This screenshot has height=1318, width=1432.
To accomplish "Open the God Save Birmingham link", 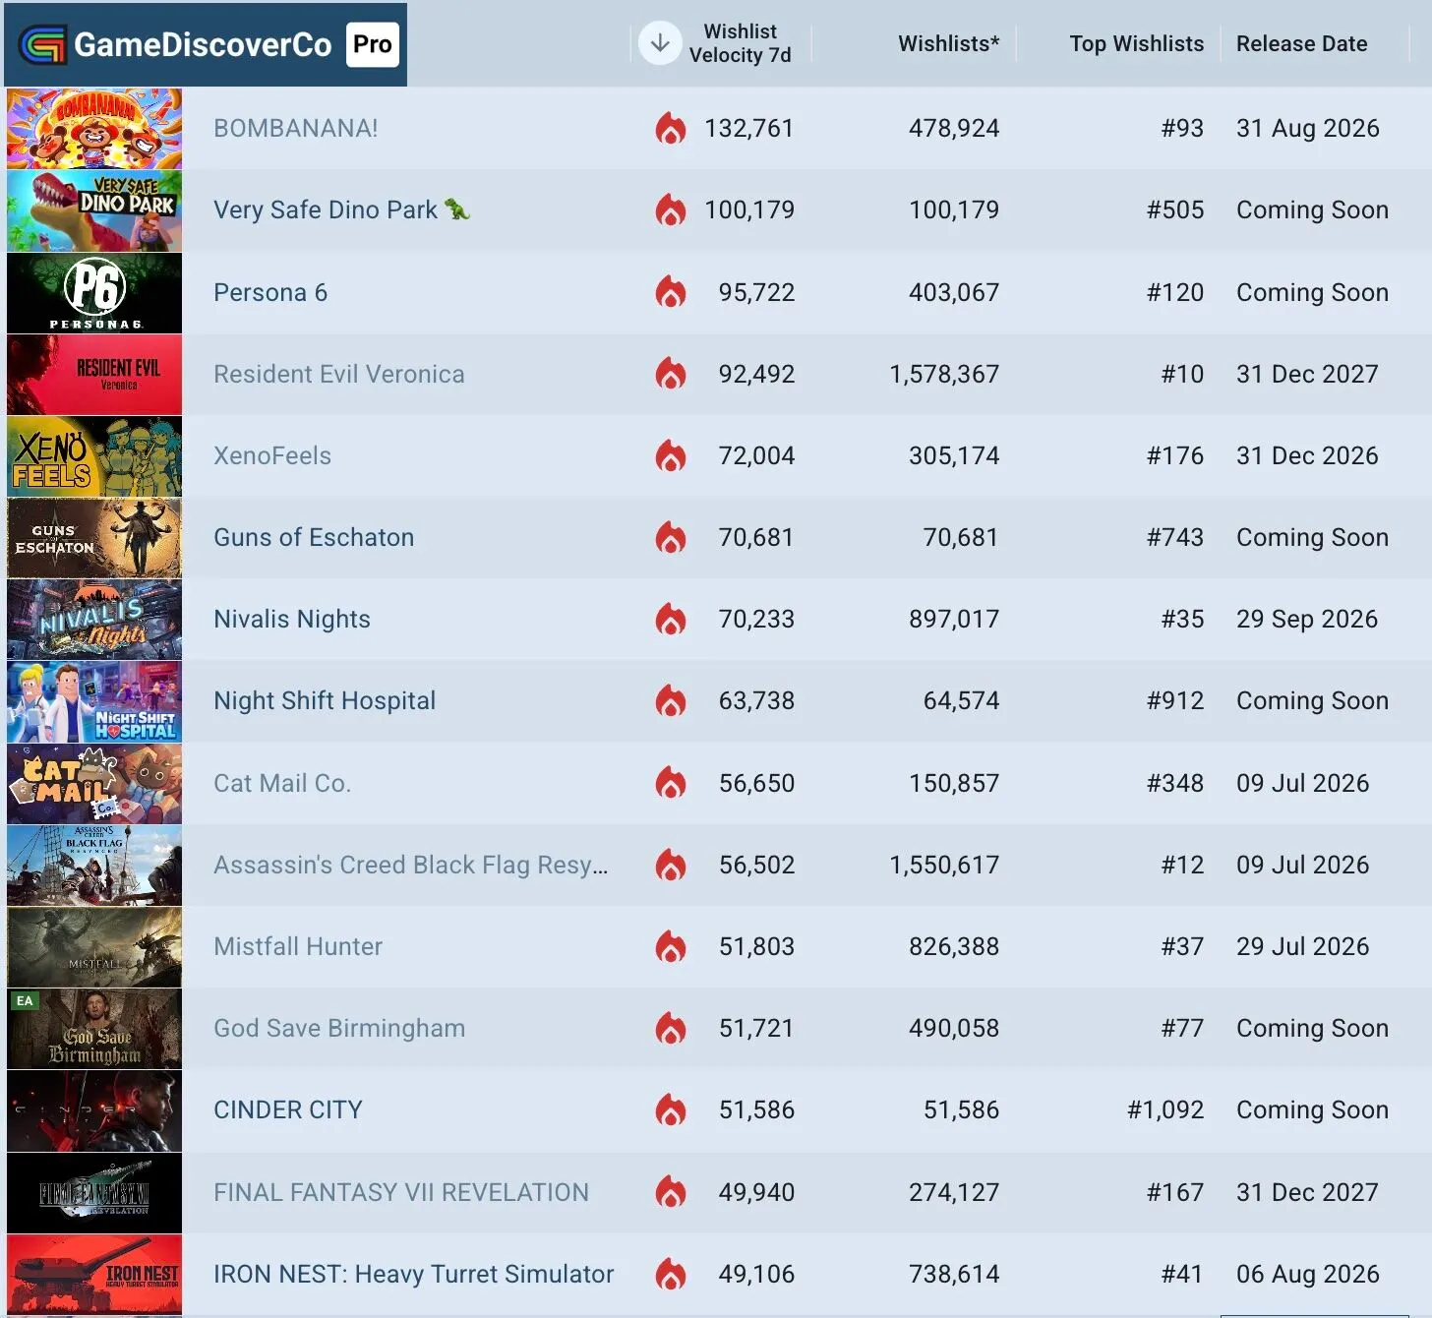I will 339,1028.
